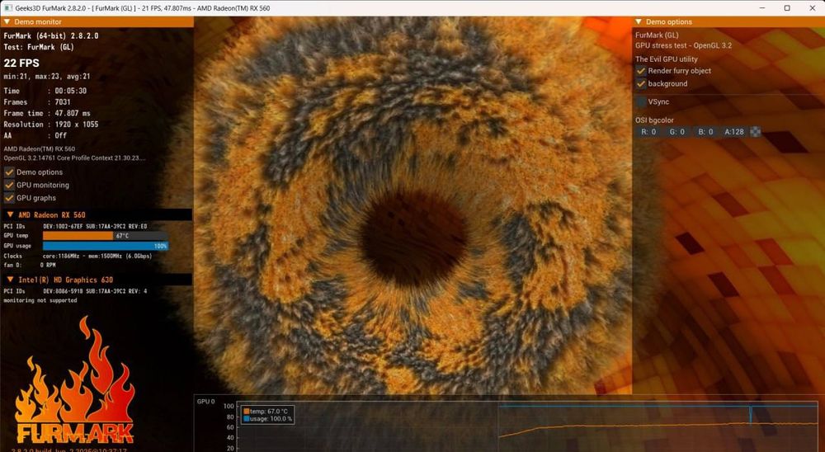Screen dimensions: 825x452
Task: Disable the GPU monitoring checkbox
Action: coord(9,186)
